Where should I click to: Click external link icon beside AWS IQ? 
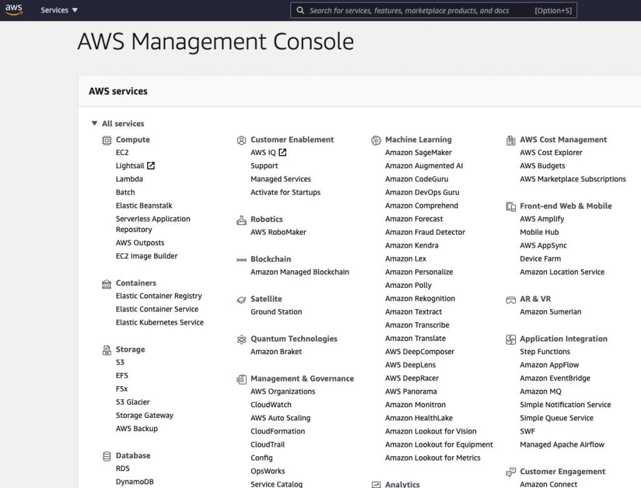282,152
